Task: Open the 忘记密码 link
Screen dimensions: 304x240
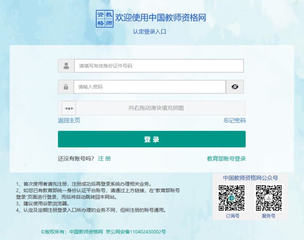Action: tap(234, 120)
